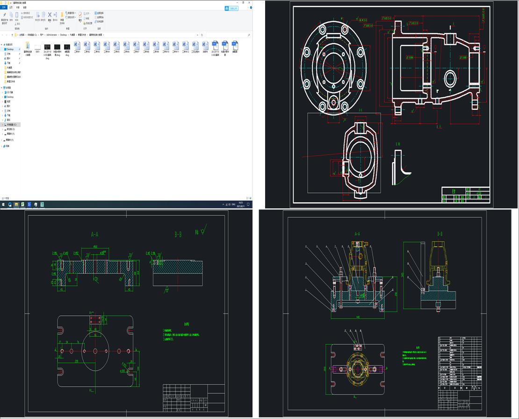
Task: Open the Windows Start button
Action: 3,205
